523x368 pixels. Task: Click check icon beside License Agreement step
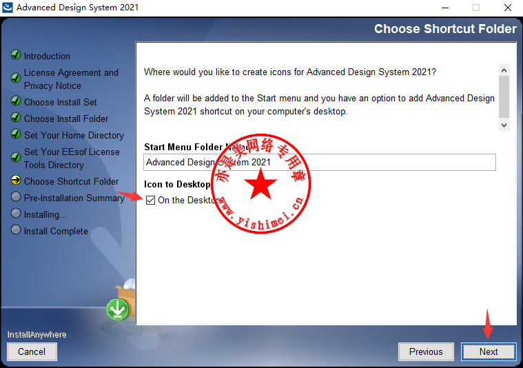[16, 78]
